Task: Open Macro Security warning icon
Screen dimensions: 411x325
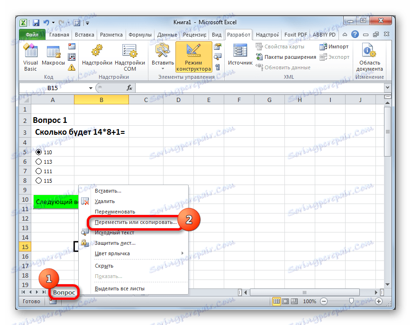Action: point(72,67)
